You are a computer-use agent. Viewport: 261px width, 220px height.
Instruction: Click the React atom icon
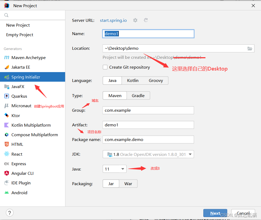coord(7,154)
